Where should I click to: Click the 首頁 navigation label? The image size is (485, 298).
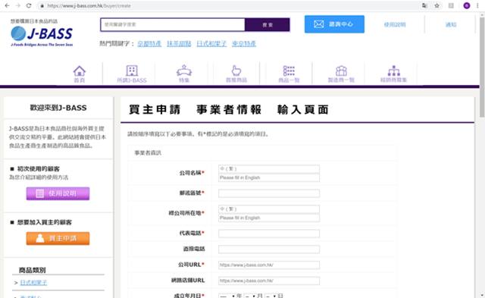click(x=79, y=80)
